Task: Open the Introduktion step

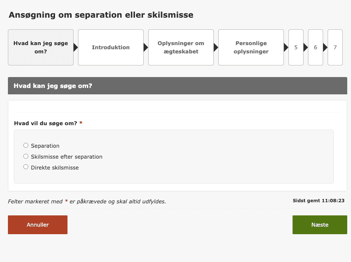Action: click(x=110, y=47)
